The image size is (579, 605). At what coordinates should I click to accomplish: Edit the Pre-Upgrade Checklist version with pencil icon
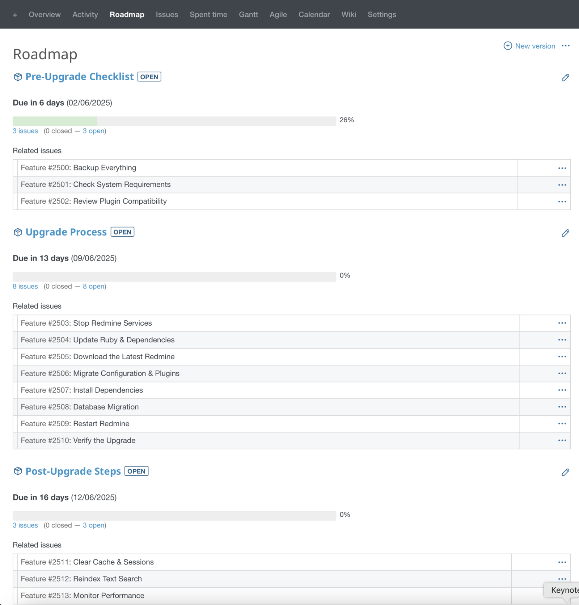click(x=565, y=78)
